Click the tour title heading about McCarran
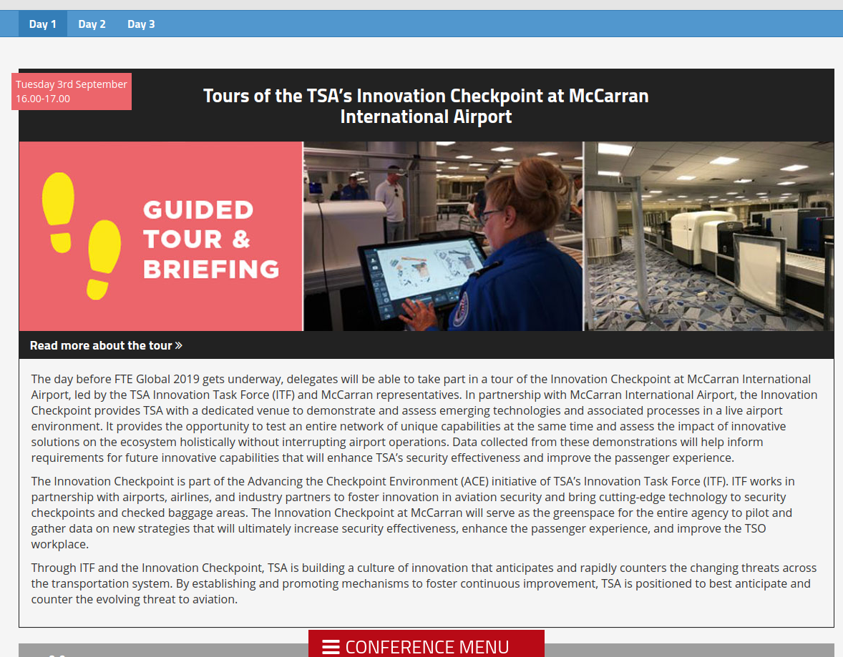This screenshot has width=843, height=657. click(426, 106)
